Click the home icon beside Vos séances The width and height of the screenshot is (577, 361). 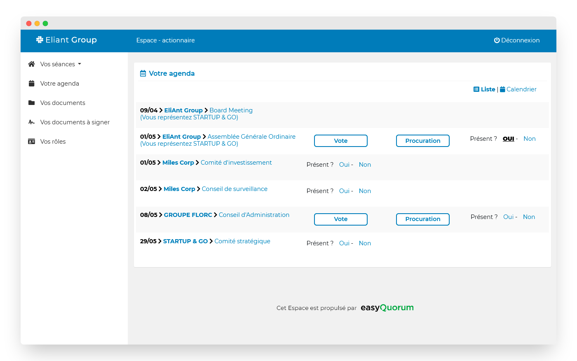(31, 64)
